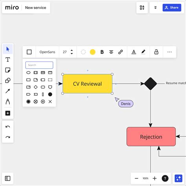Open the Shapes tool in sidebar

(x=8, y=80)
